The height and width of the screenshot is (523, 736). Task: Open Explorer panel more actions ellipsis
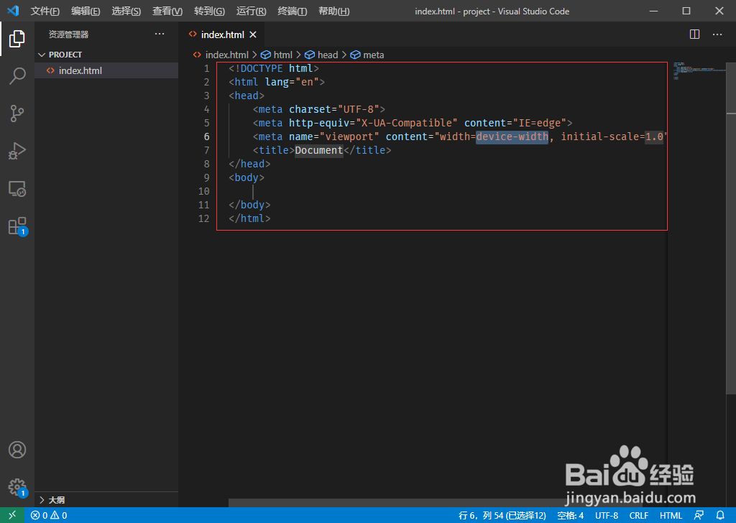(x=160, y=34)
